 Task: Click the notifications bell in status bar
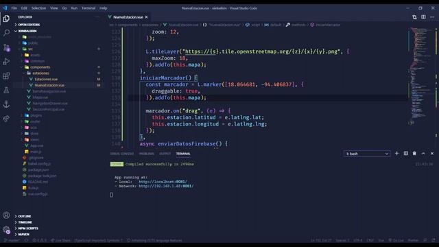[434, 240]
